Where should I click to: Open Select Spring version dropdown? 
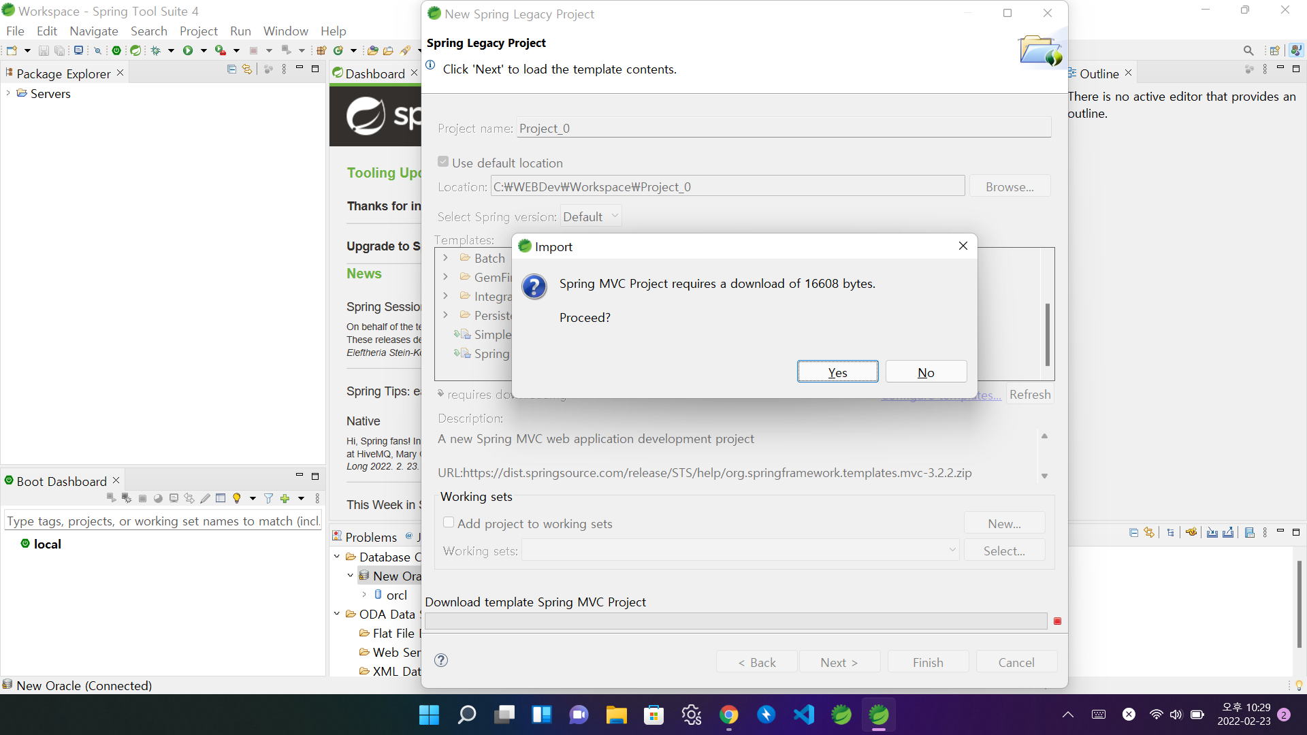click(591, 216)
